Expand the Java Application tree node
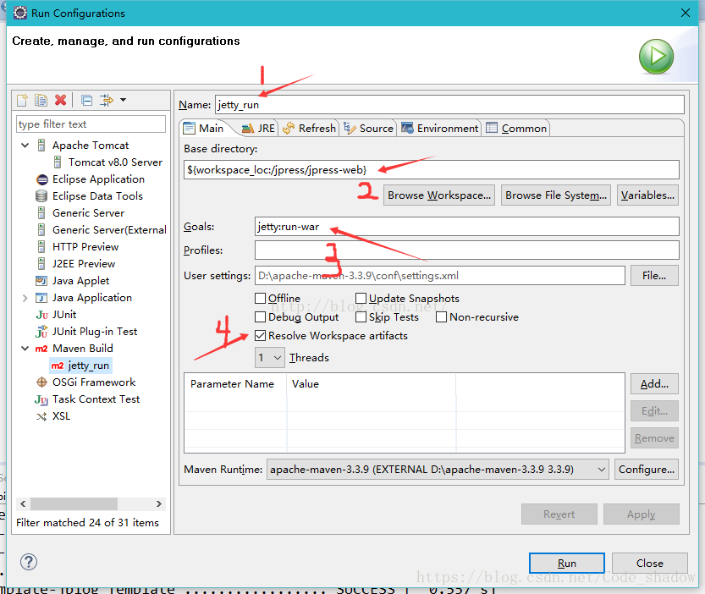Image resolution: width=705 pixels, height=594 pixels. [25, 298]
